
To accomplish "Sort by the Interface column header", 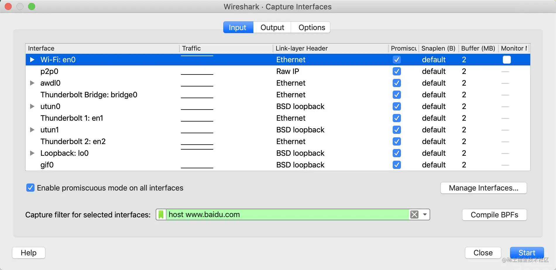I will [x=102, y=49].
